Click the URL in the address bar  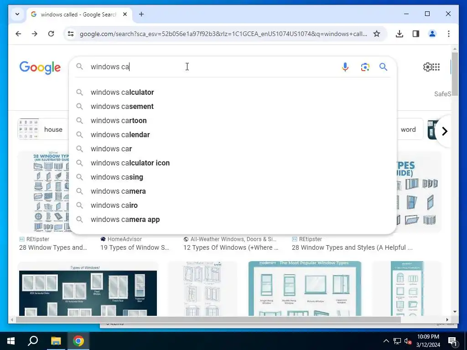coord(223,34)
